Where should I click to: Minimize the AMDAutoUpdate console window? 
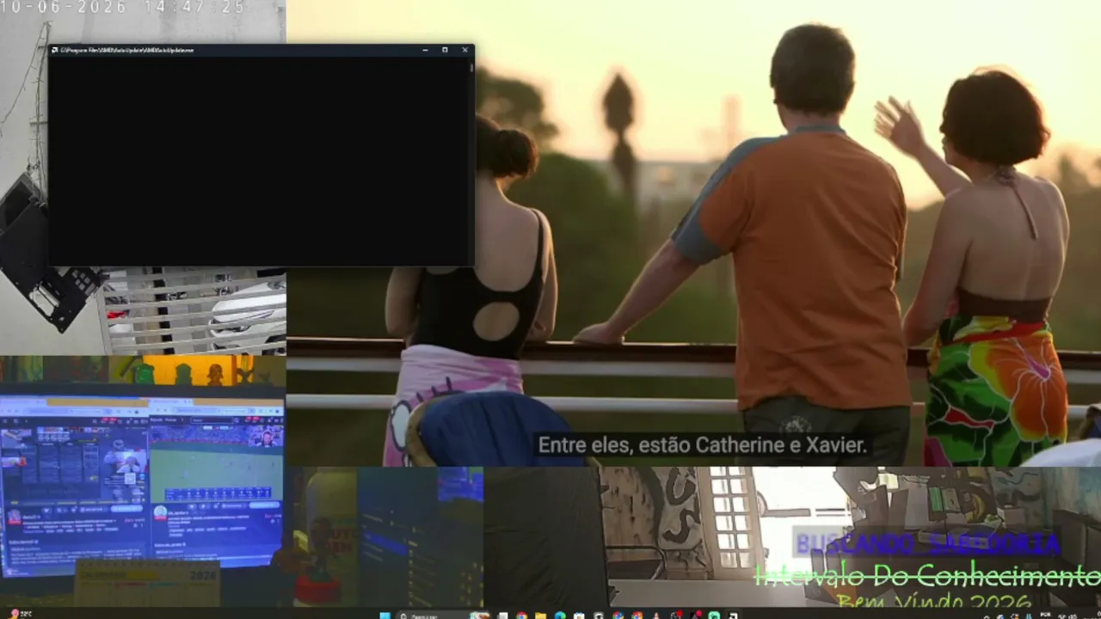click(x=425, y=50)
